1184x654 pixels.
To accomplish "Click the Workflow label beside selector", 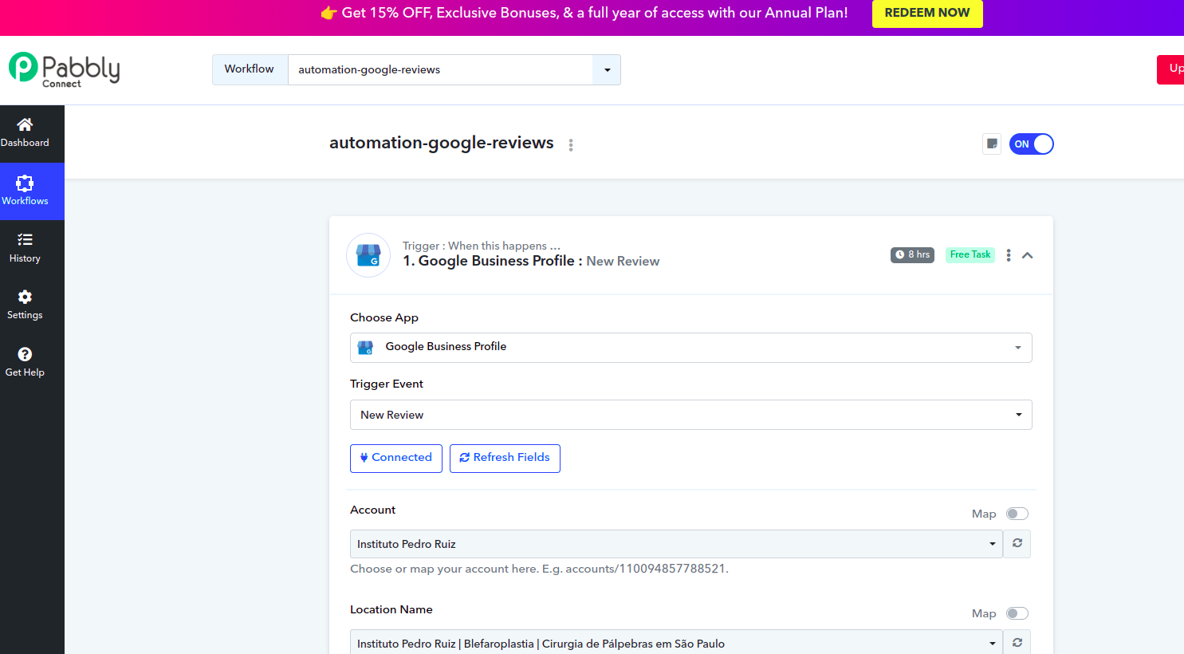I will coord(250,69).
